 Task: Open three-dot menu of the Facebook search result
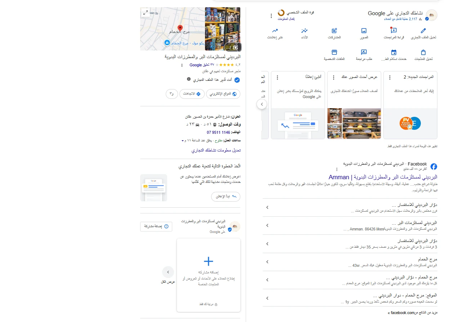tap(337, 169)
